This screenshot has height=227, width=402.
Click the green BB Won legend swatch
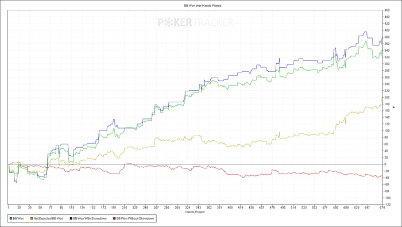coord(11,218)
